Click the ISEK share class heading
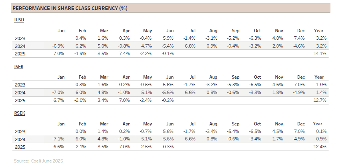Screen dimensions: 341x167 coord(19,66)
